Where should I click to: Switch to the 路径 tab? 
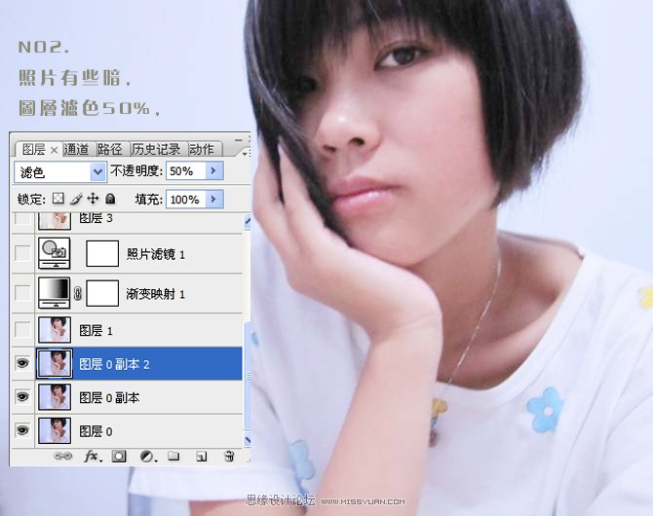109,149
